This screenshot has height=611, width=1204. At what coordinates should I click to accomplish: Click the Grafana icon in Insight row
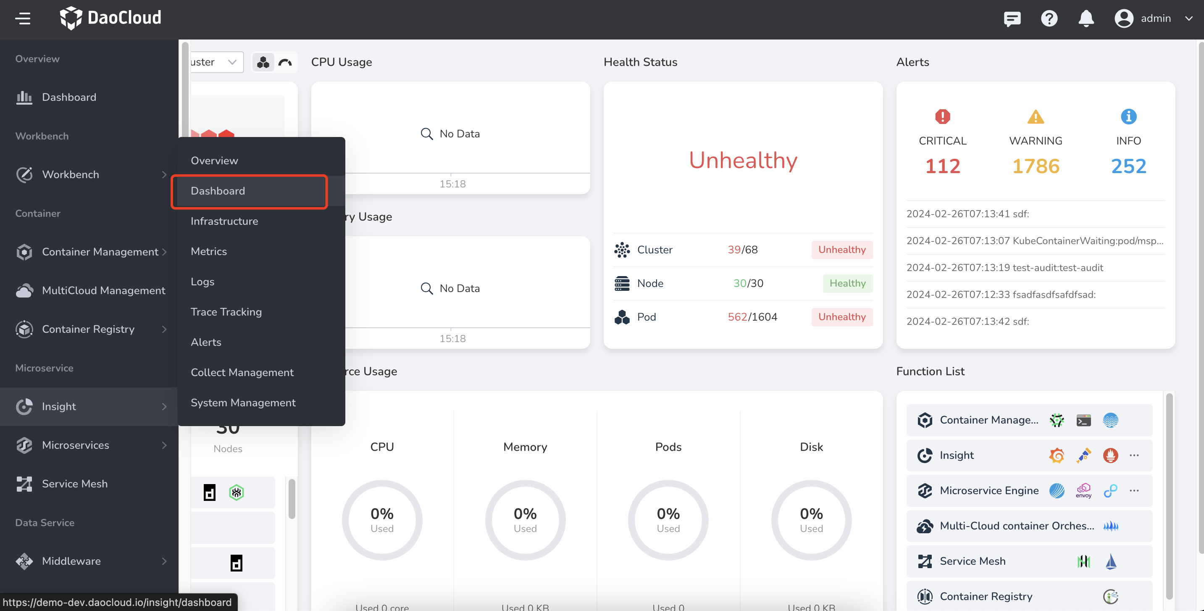tap(1056, 455)
